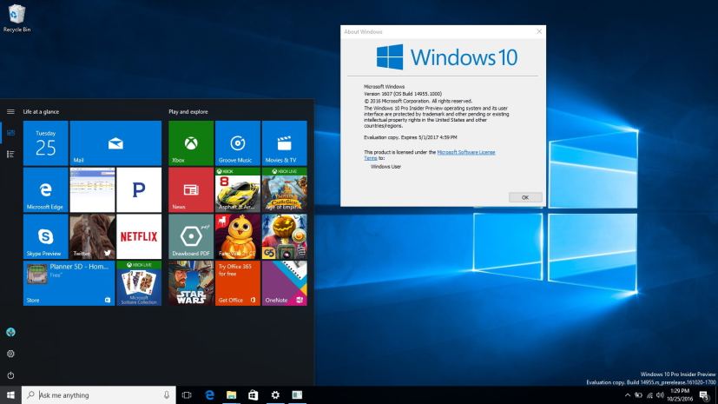Launch the Farmville chick game tile
The image size is (718, 404).
pos(237,236)
